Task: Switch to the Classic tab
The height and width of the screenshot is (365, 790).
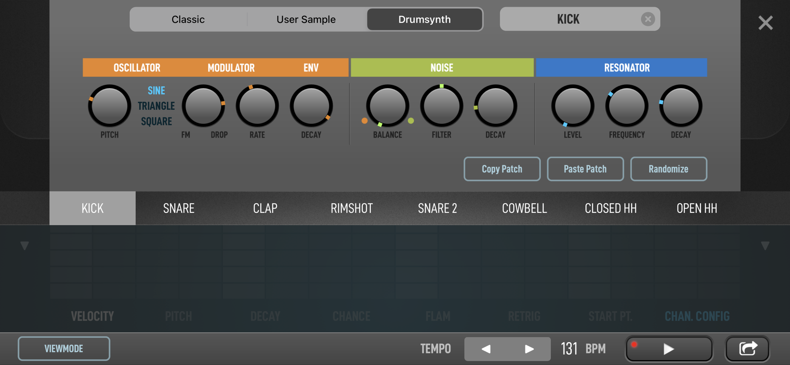Action: 188,19
